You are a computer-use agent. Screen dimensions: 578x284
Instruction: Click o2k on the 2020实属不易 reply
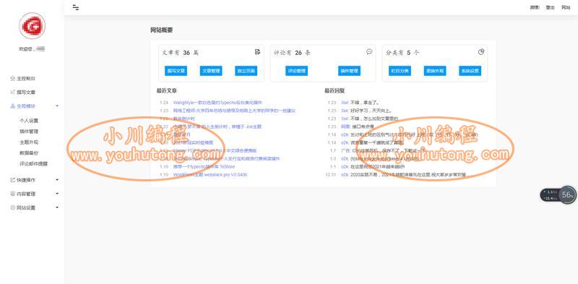click(345, 175)
